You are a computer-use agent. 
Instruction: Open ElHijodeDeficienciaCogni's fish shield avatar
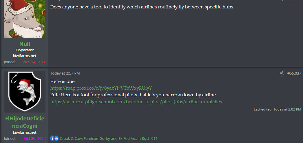point(25,91)
